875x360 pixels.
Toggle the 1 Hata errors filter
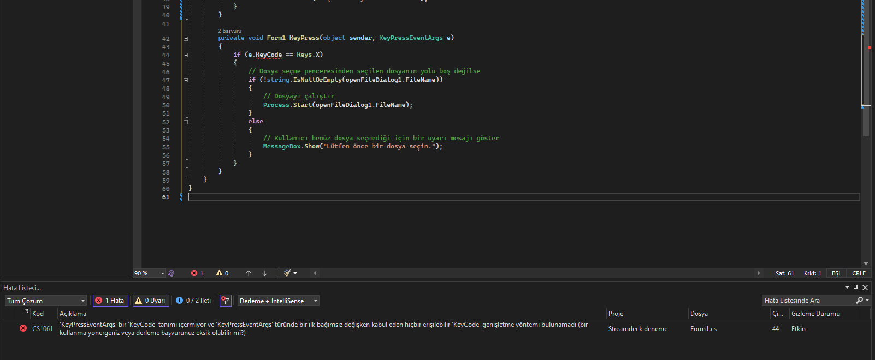(110, 301)
